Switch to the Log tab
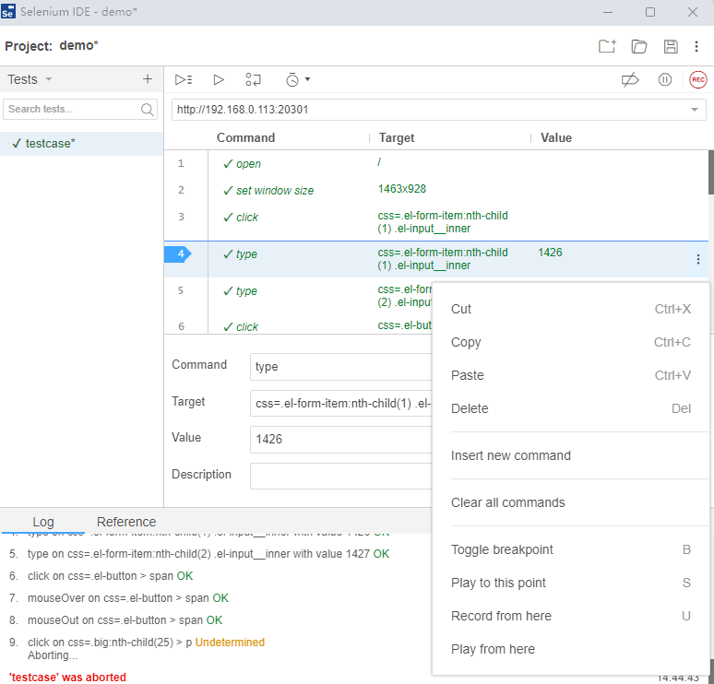Screen dimensions: 714x684 [43, 522]
